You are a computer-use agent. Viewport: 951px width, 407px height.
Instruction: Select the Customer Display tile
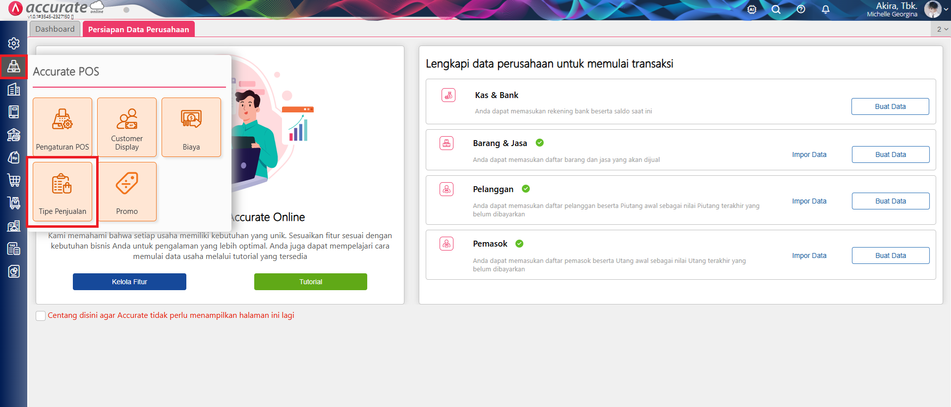click(x=127, y=127)
